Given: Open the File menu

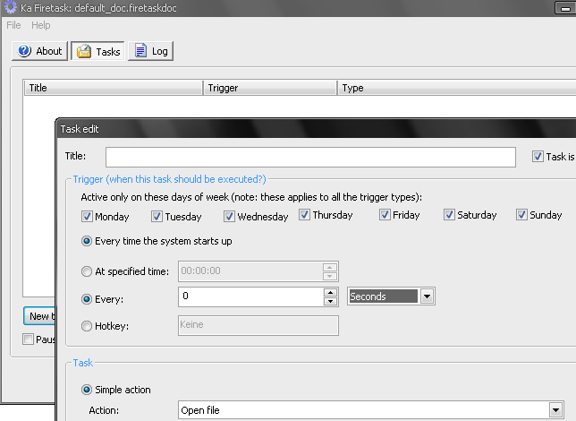Looking at the screenshot, I should tap(13, 25).
